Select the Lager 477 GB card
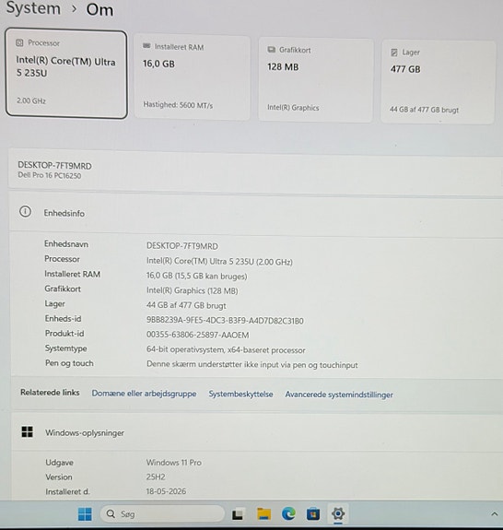Image resolution: width=503 pixels, height=530 pixels. point(439,82)
